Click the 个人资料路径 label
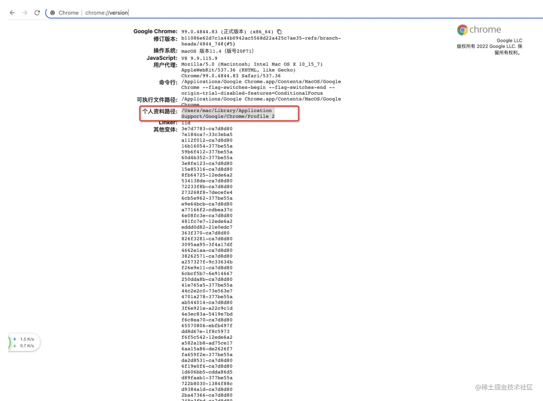 [160, 111]
